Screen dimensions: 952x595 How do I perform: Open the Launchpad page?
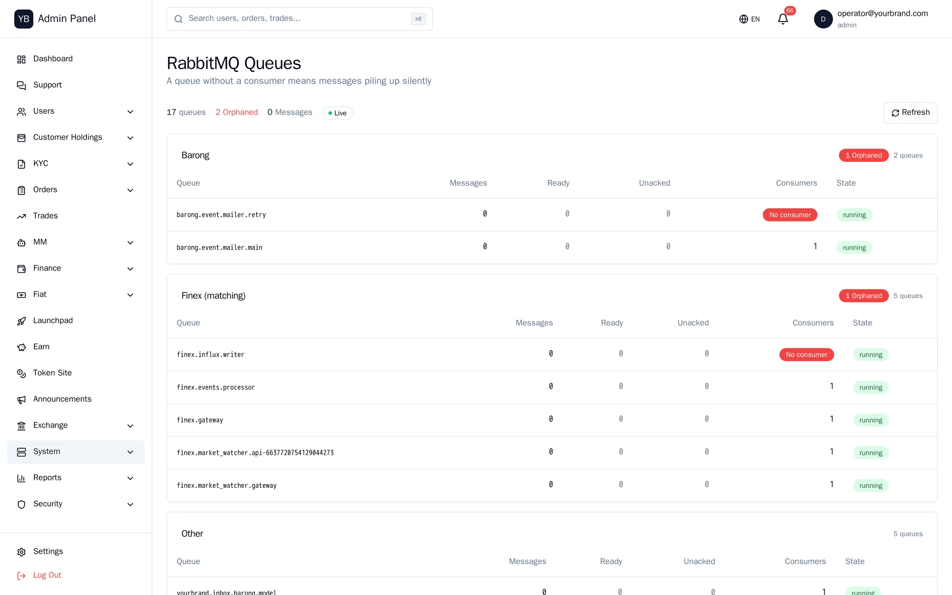76,321
